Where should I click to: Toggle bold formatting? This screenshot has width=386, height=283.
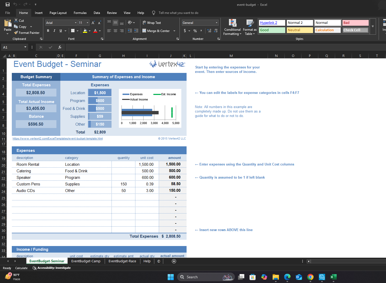pyautogui.click(x=48, y=31)
